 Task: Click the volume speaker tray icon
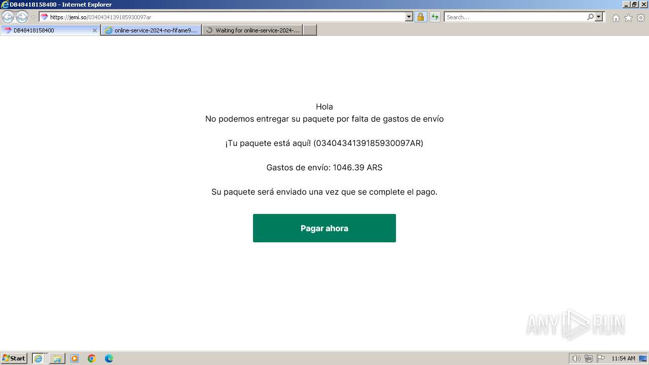tap(576, 358)
